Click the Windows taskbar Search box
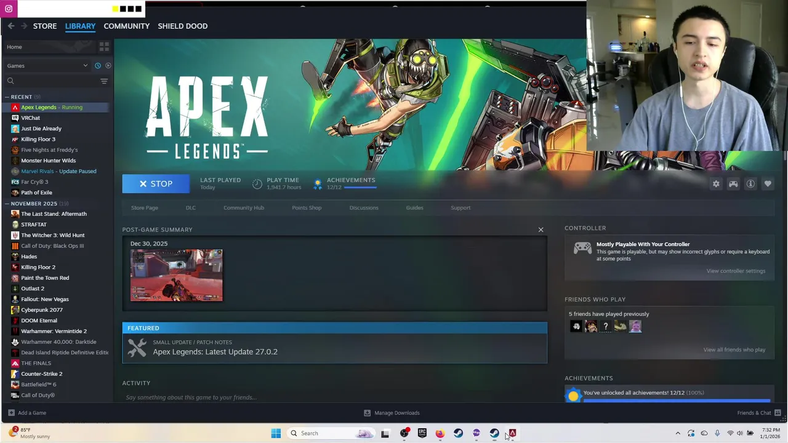Image resolution: width=788 pixels, height=443 pixels. tap(331, 433)
